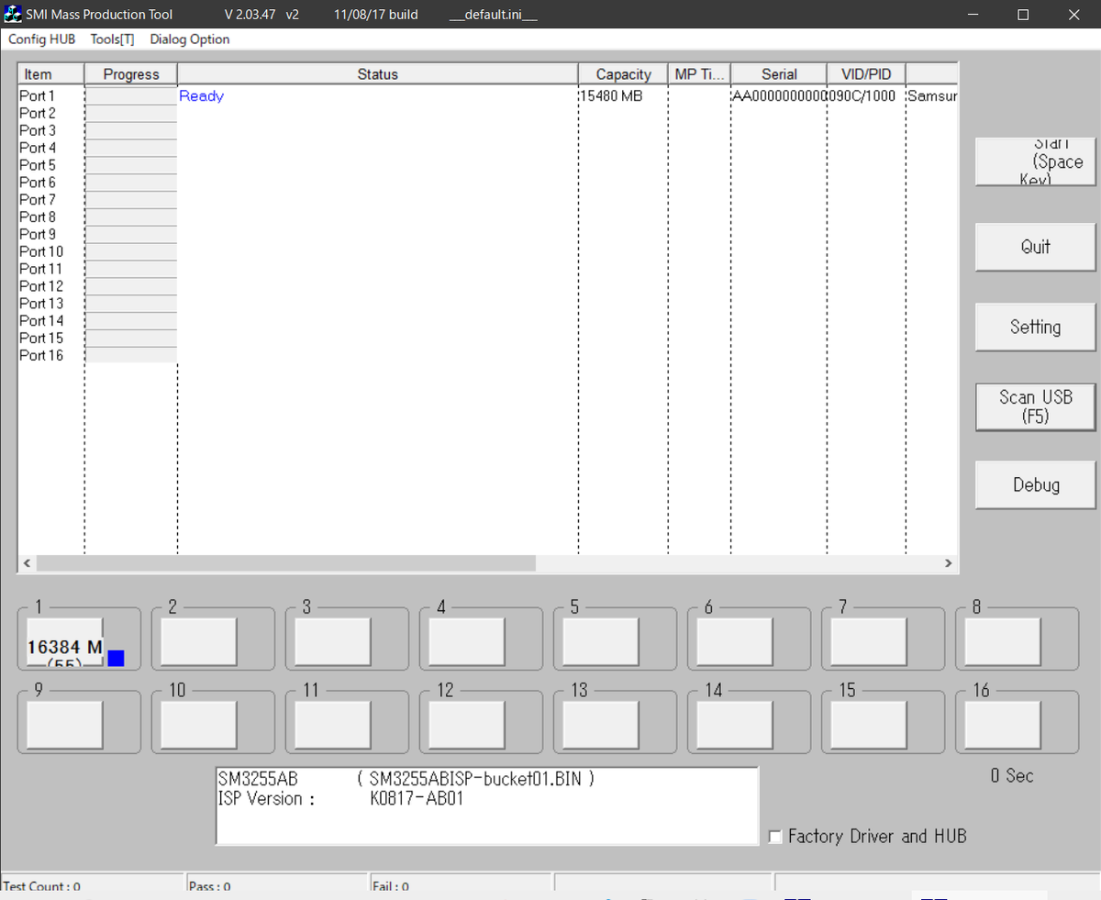This screenshot has height=900, width=1101.
Task: Click the empty slot button in group 6
Action: [734, 641]
